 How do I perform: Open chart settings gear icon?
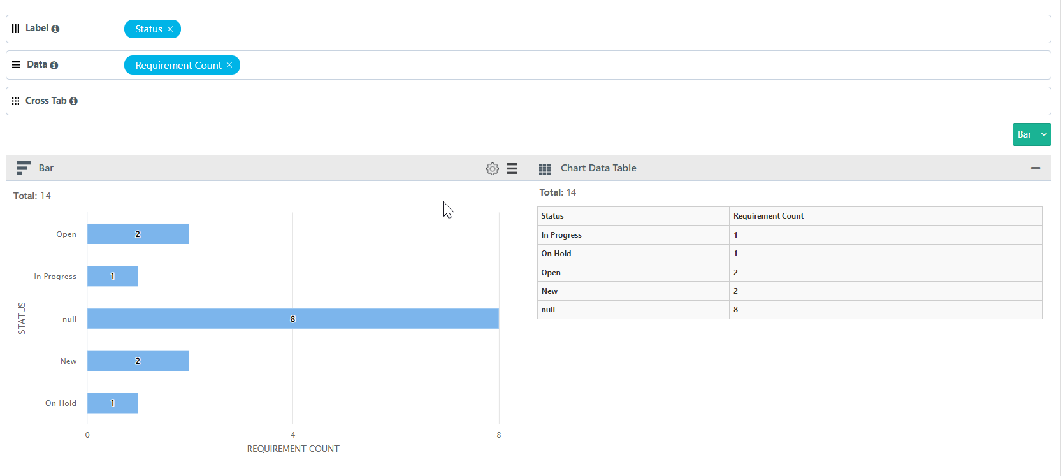(x=492, y=169)
